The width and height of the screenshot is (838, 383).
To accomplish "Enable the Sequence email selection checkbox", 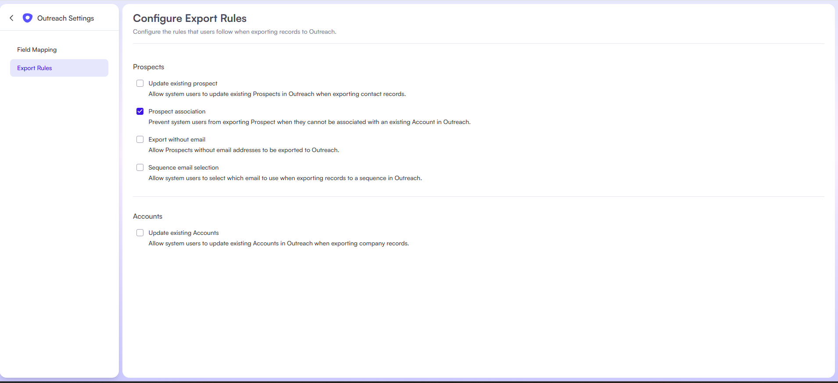I will pyautogui.click(x=140, y=167).
